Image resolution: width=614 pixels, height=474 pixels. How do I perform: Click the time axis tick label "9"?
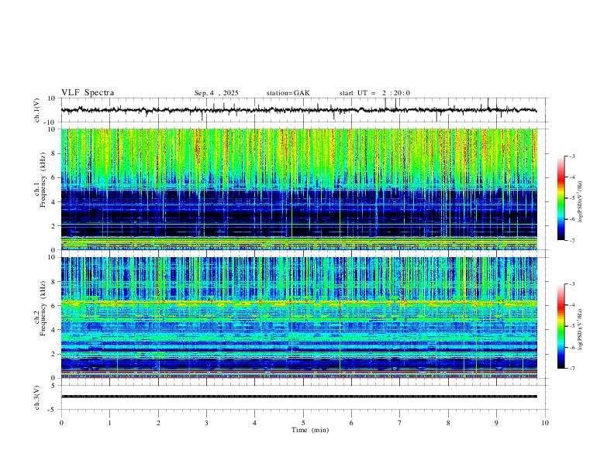click(x=496, y=423)
